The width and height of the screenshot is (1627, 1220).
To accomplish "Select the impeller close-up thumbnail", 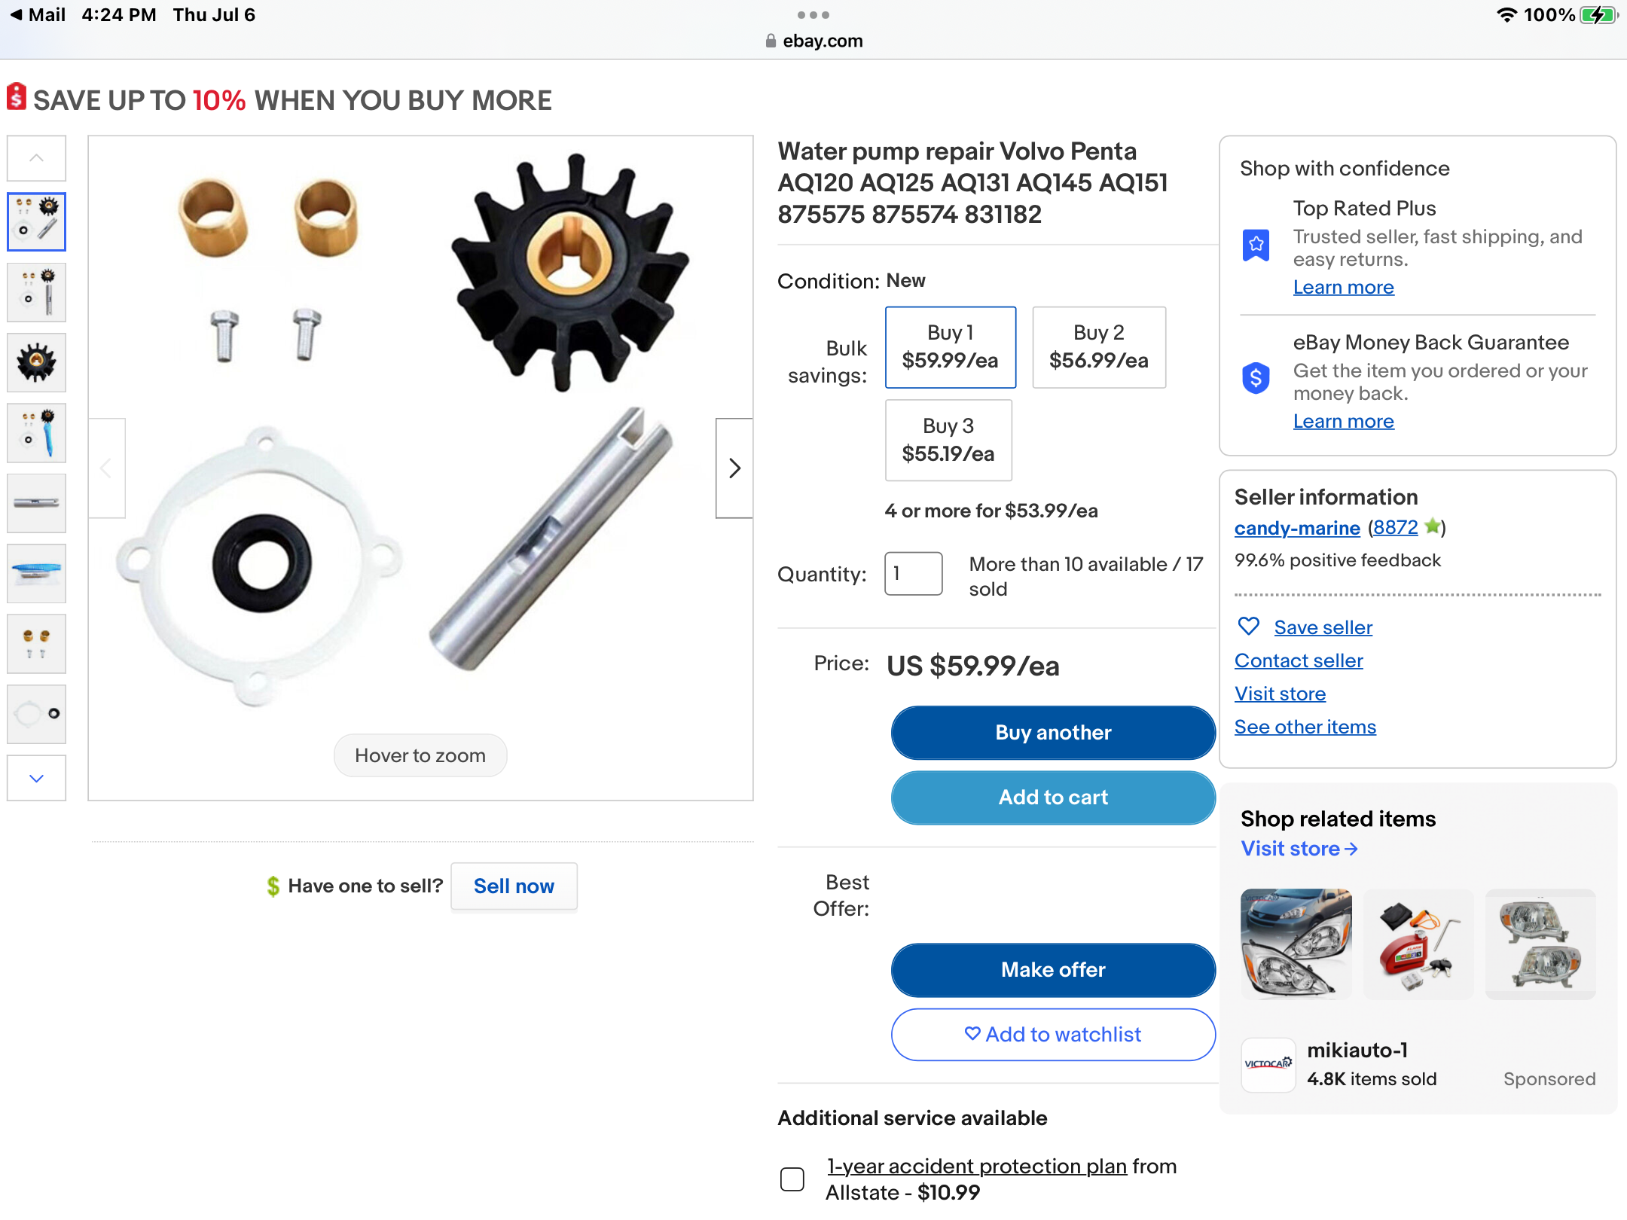I will click(x=36, y=362).
